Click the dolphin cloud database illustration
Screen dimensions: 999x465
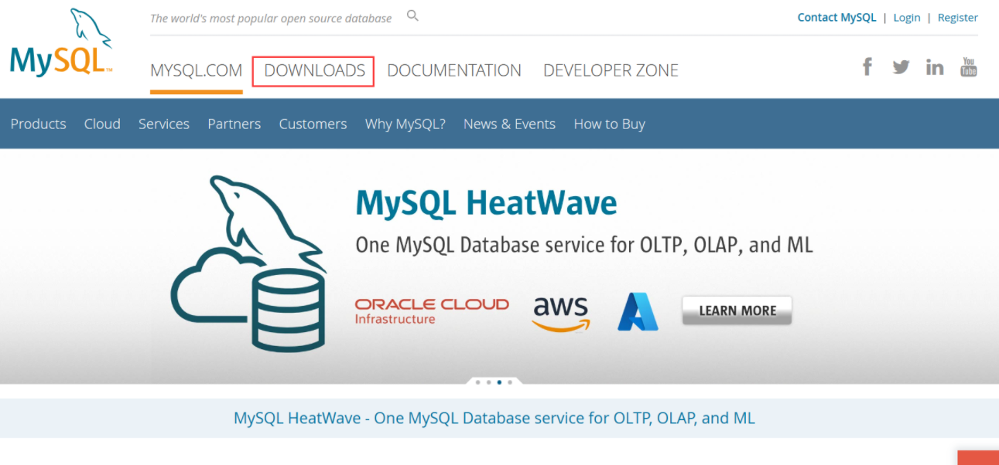pyautogui.click(x=249, y=263)
